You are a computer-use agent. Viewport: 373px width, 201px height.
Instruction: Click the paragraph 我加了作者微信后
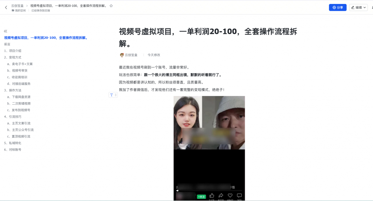coord(172,90)
